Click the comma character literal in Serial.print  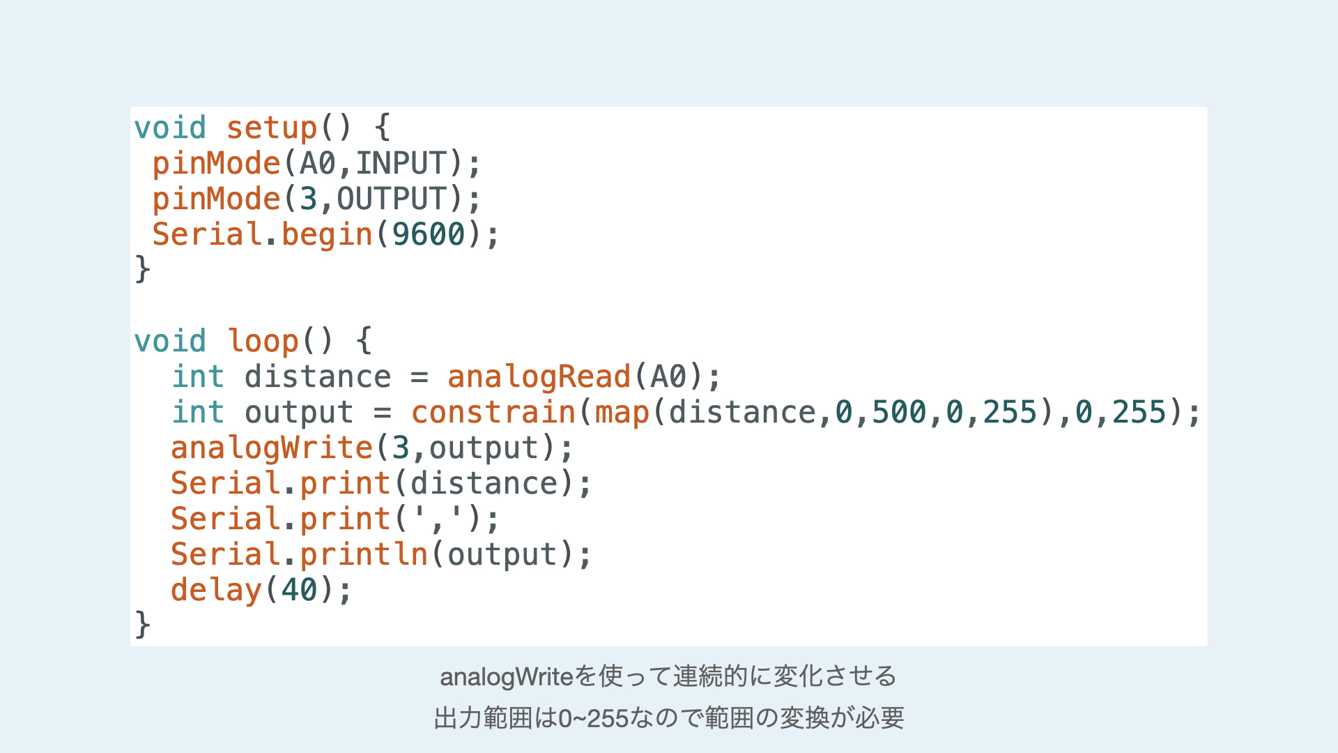tap(438, 519)
